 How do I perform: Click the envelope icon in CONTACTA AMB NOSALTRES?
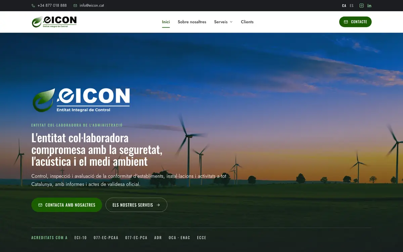tap(40, 205)
